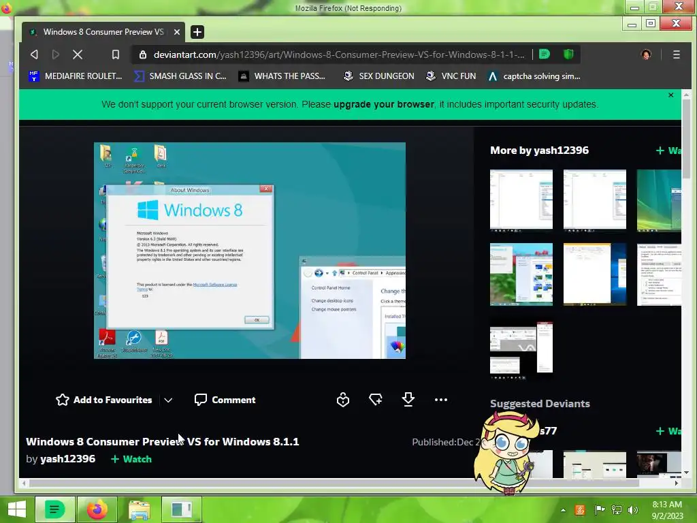Open captcha solving sim... bookmark
Screen dimensions: 697x523
534,76
